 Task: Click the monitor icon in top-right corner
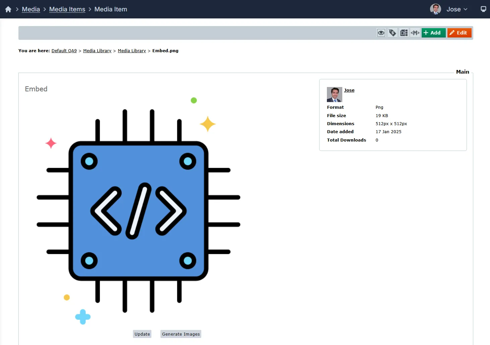click(x=483, y=9)
